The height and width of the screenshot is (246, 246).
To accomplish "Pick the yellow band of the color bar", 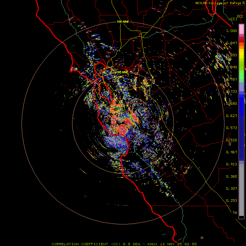I will [241, 54].
